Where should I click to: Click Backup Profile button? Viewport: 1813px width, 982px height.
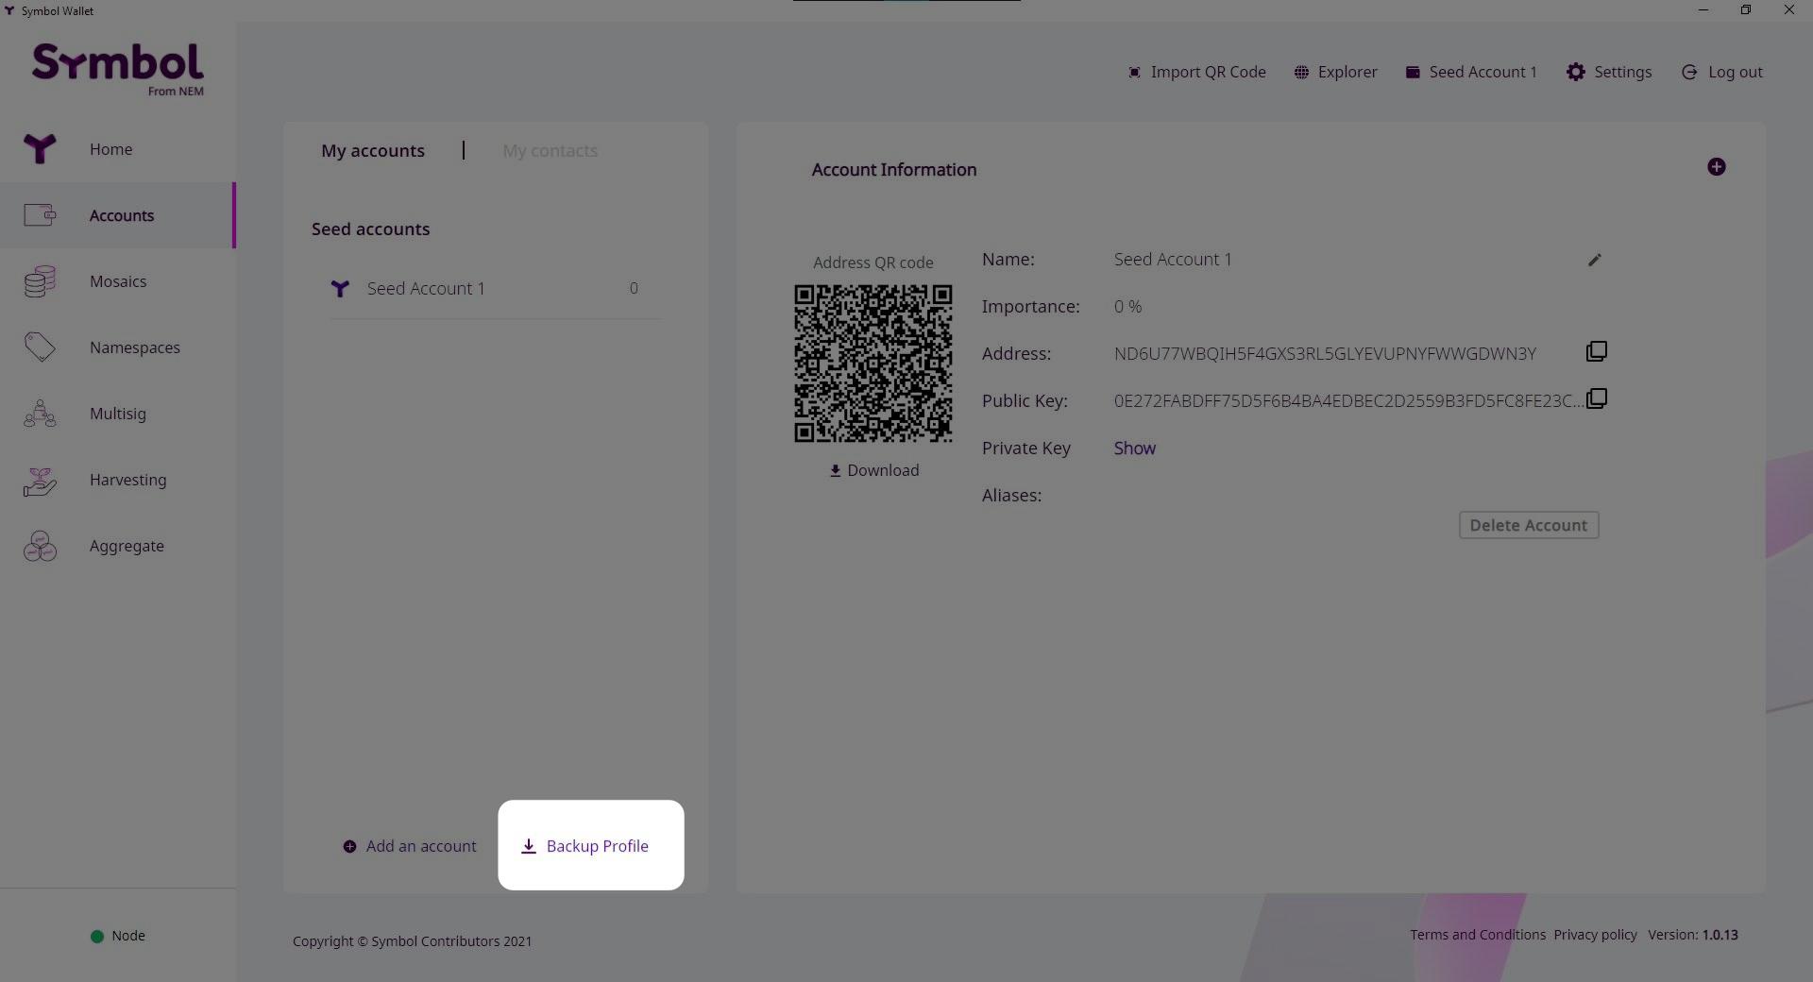point(585,846)
